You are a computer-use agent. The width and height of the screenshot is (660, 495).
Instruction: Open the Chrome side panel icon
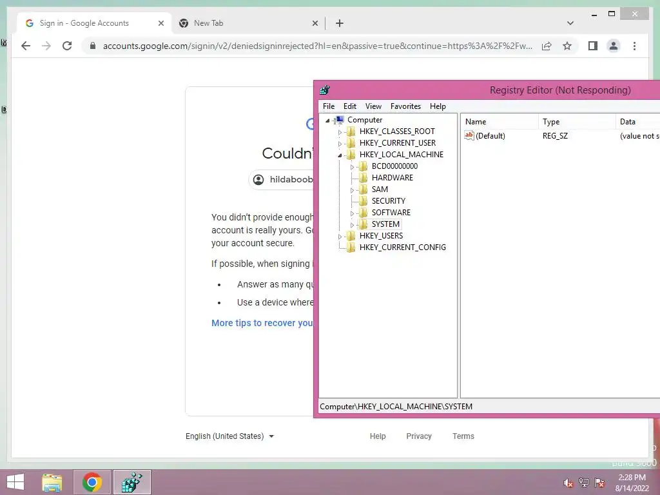593,46
